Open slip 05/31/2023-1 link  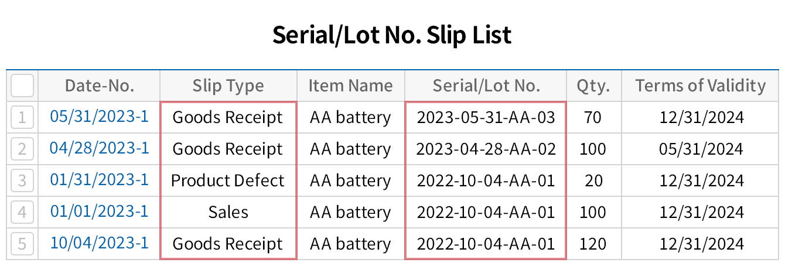99,117
